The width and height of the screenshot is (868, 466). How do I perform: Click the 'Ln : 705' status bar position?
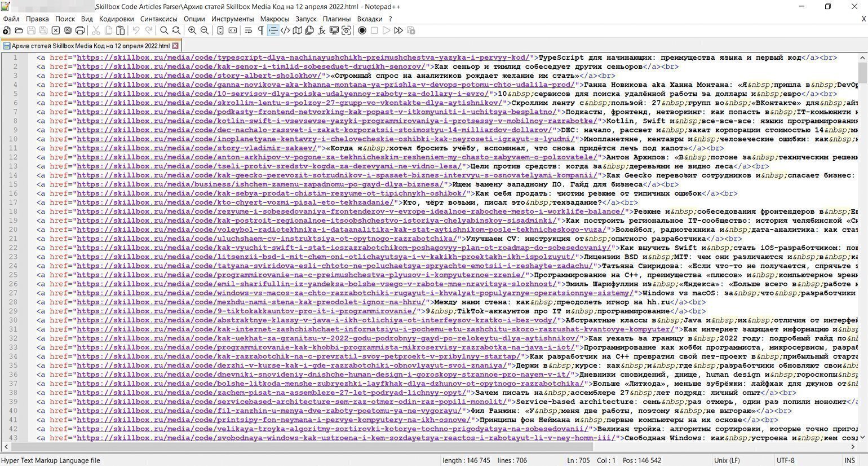pos(578,460)
